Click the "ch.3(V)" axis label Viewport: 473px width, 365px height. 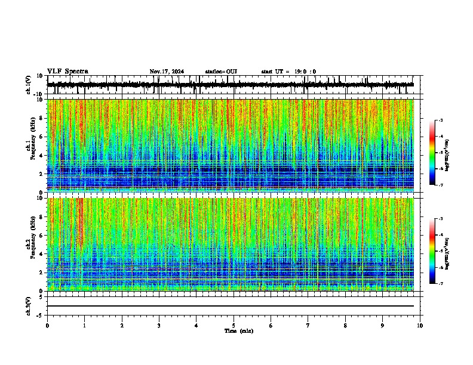tap(29, 306)
